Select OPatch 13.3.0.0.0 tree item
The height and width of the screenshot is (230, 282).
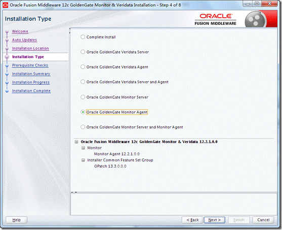click(110, 166)
